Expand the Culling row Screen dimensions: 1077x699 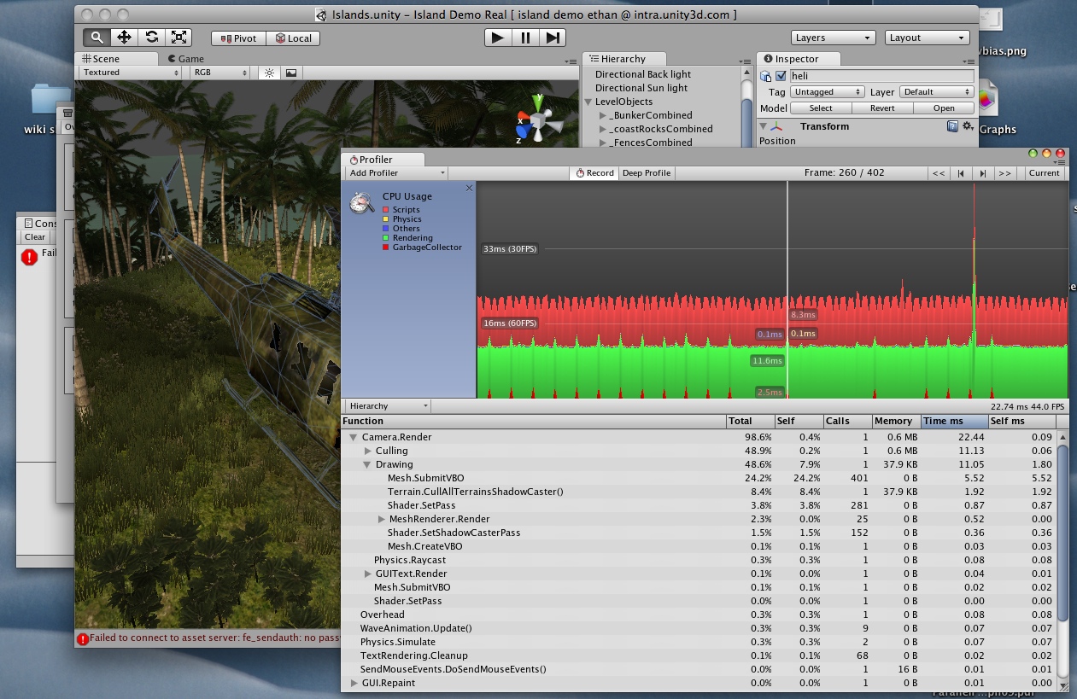click(x=368, y=451)
